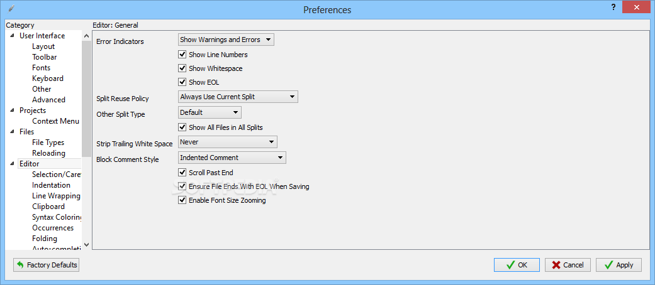
Task: Click the app icon in title bar
Action: click(11, 8)
